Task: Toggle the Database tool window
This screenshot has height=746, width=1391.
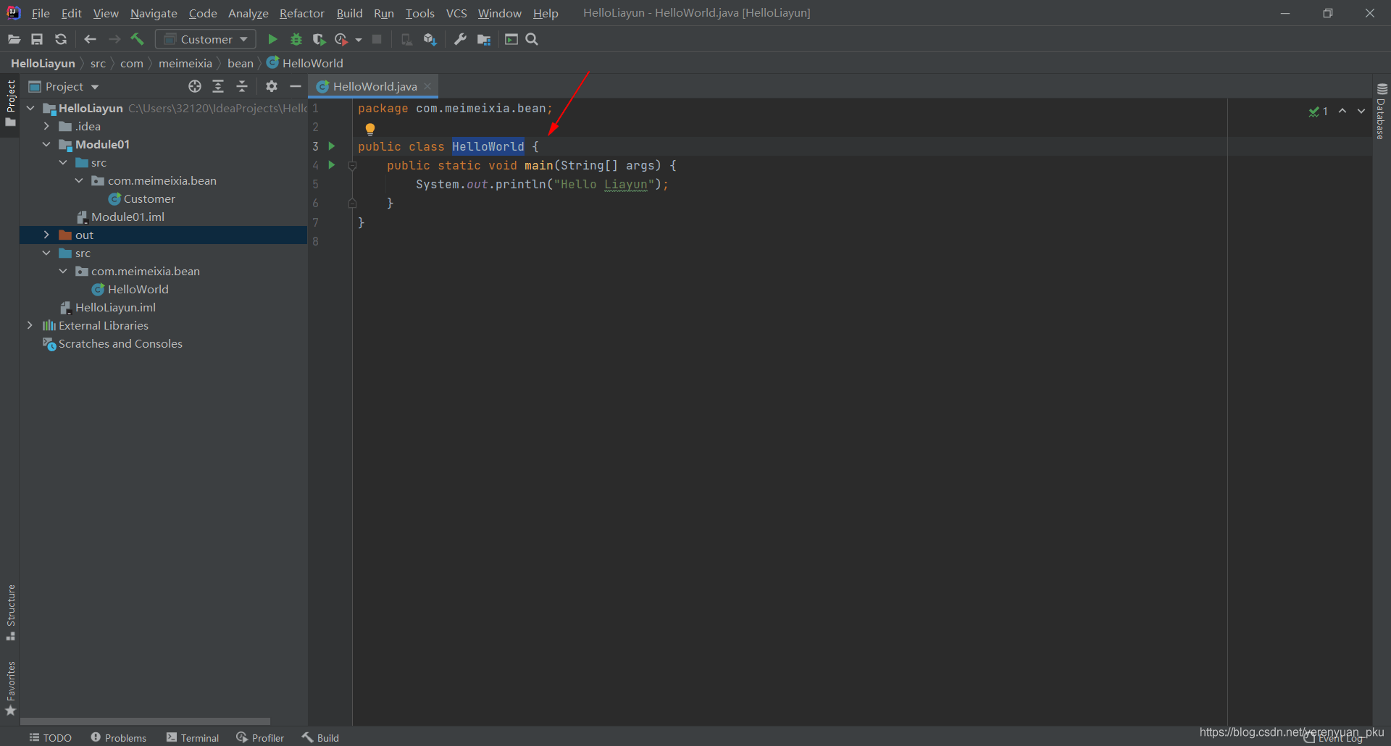Action: pos(1382,112)
